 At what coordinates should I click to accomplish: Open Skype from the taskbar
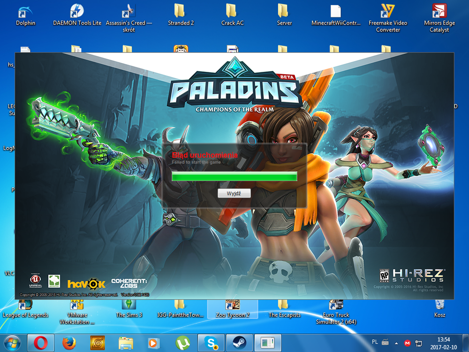click(211, 343)
